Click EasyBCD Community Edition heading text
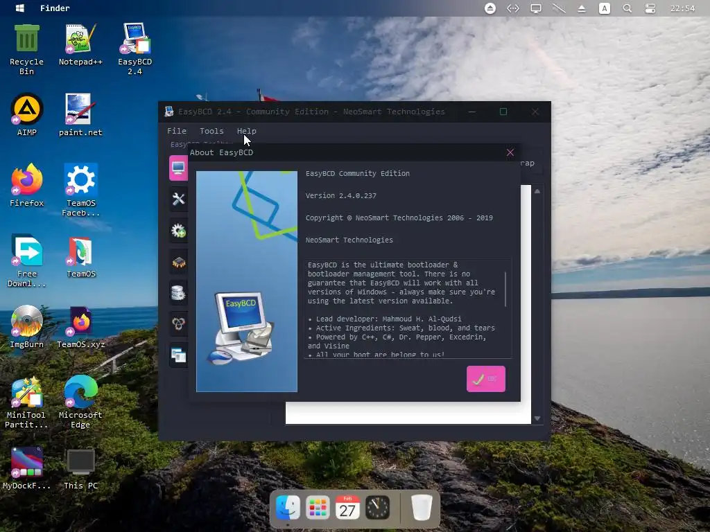Image resolution: width=710 pixels, height=532 pixels. [x=357, y=173]
